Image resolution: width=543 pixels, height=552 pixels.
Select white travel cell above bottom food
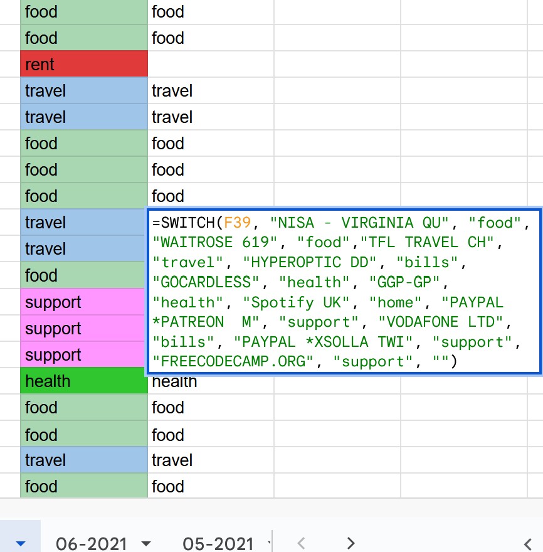211,460
